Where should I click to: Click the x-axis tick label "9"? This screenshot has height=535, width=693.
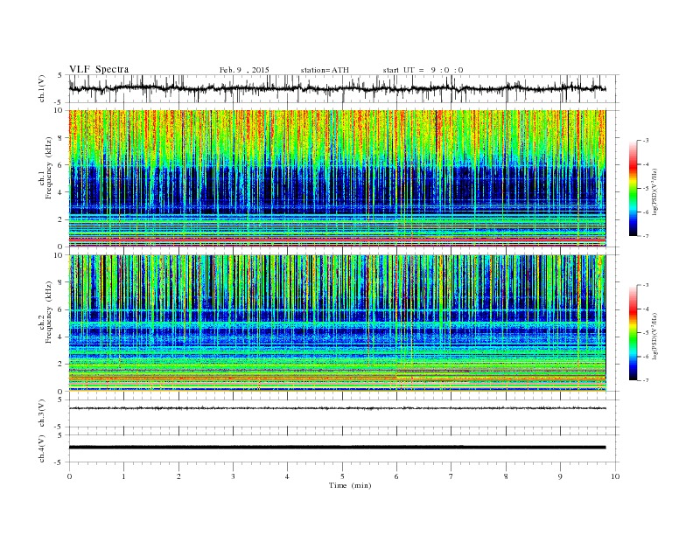click(x=560, y=476)
